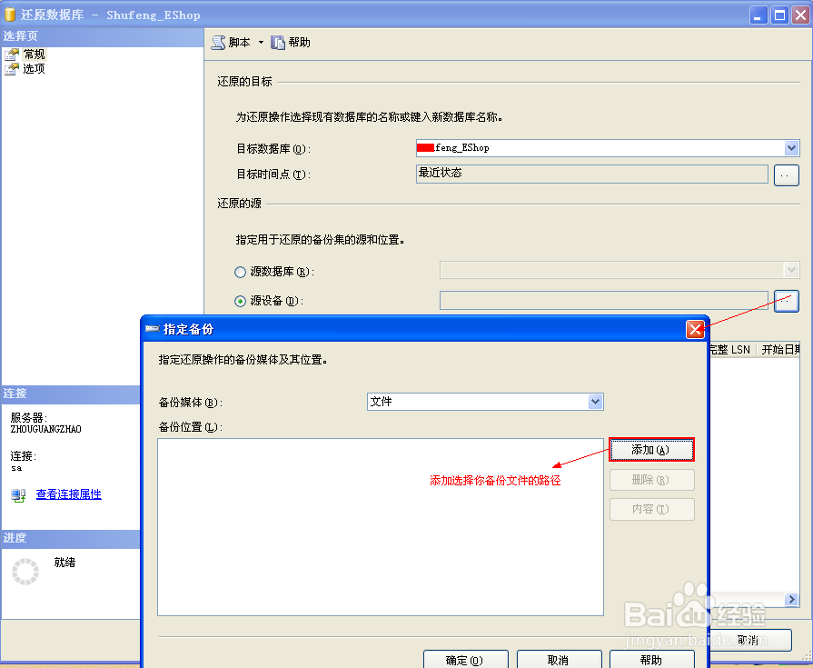Click the 脚本 toolbar icon
This screenshot has width=813, height=668.
pos(218,42)
